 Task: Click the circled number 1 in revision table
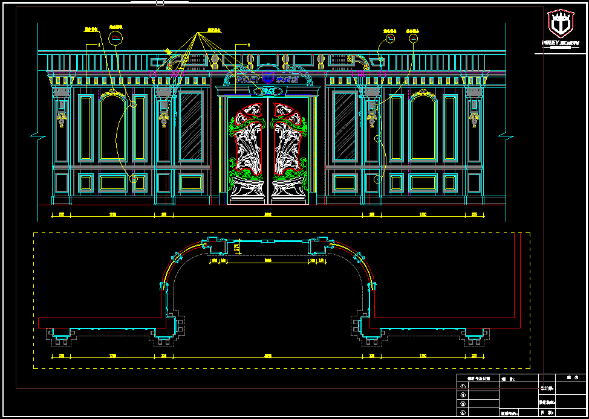click(463, 386)
